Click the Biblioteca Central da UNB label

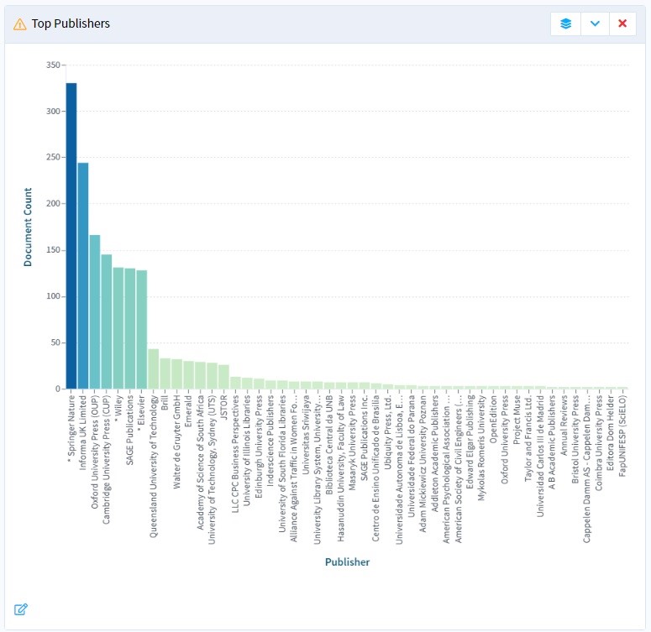(328, 444)
